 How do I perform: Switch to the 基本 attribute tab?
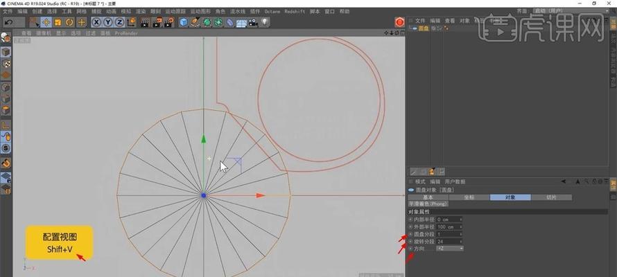point(428,197)
